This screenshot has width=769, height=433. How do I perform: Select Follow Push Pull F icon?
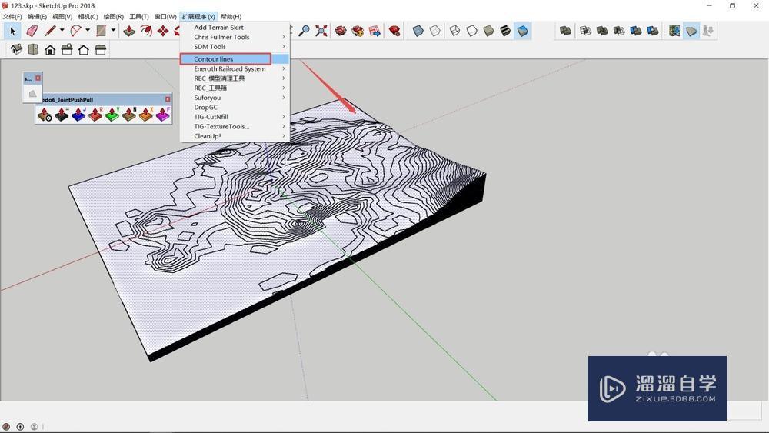[x=162, y=115]
